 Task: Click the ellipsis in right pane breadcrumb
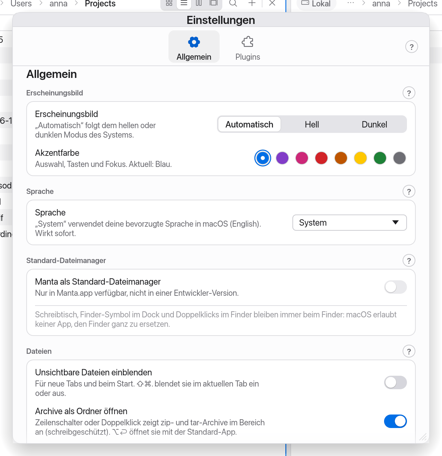pyautogui.click(x=351, y=3)
